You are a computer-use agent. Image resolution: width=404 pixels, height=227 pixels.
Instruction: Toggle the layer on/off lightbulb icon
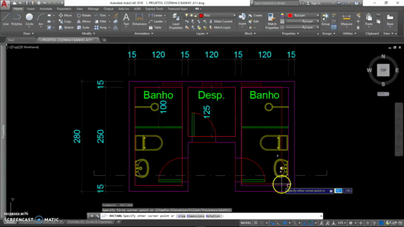(x=187, y=15)
